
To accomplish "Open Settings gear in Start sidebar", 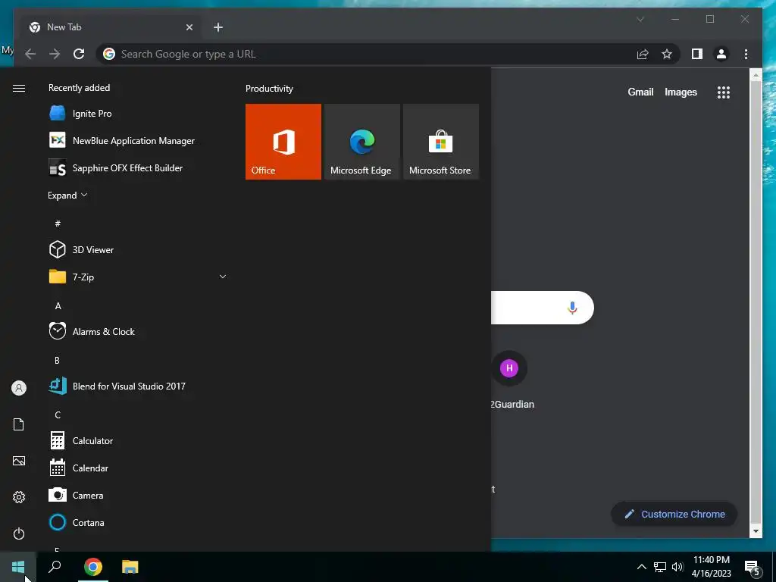I will click(x=19, y=497).
